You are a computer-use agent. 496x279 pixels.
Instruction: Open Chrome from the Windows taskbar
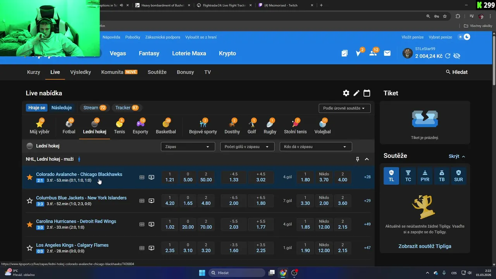click(x=283, y=273)
